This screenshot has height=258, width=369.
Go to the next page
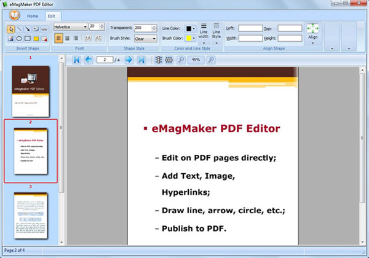click(129, 60)
